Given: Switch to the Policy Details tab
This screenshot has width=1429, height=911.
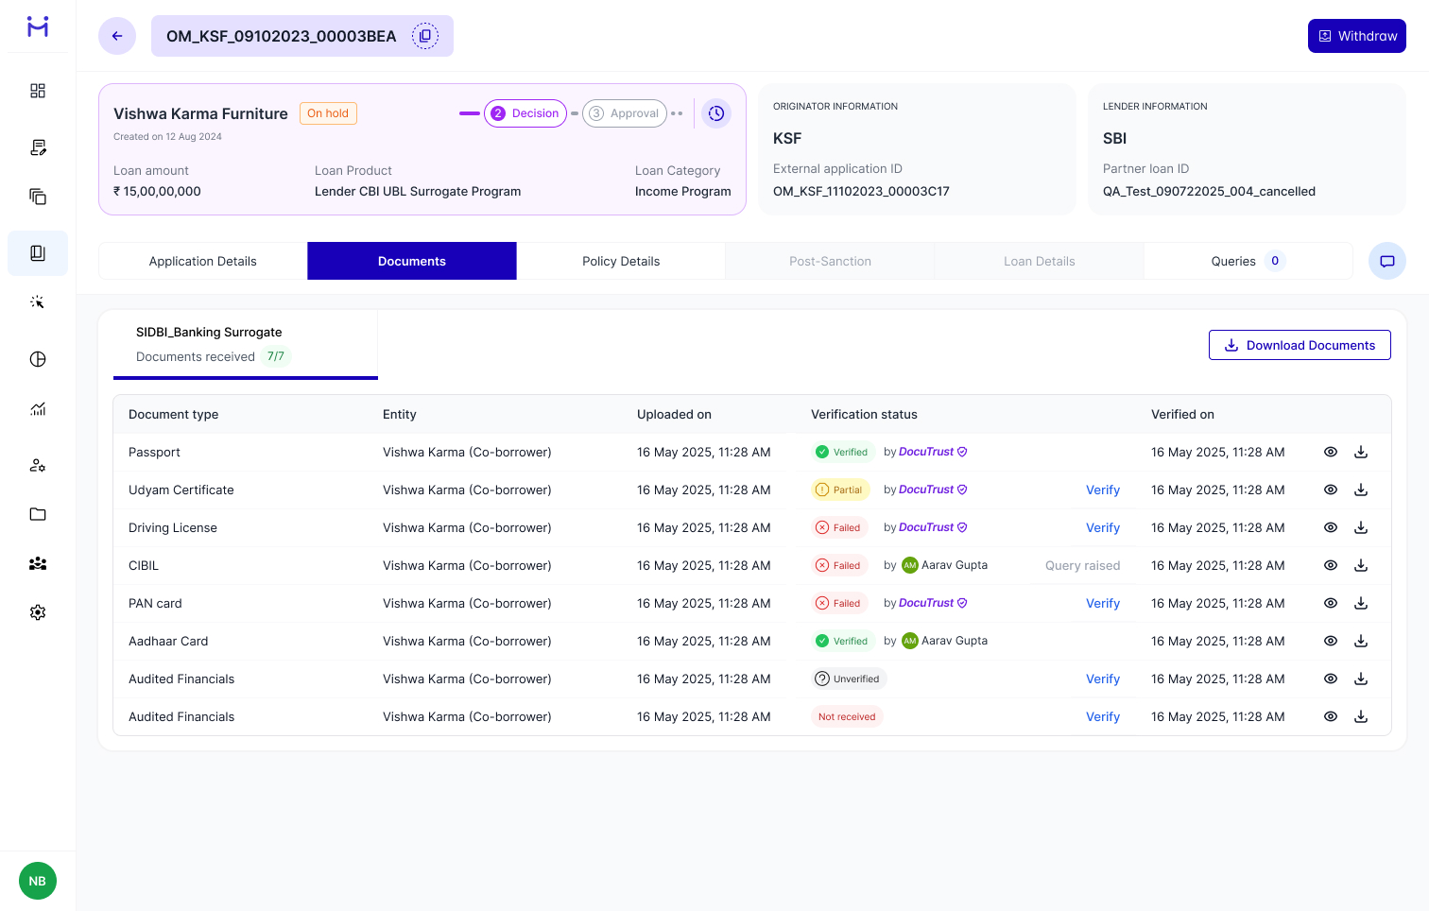Looking at the screenshot, I should tap(621, 261).
